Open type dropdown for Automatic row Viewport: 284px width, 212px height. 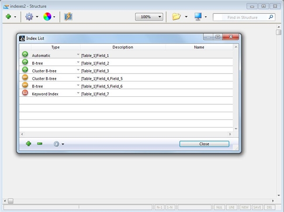point(78,54)
